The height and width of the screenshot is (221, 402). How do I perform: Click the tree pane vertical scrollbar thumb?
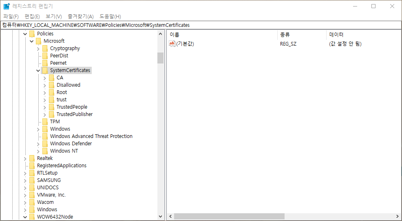tap(161, 58)
